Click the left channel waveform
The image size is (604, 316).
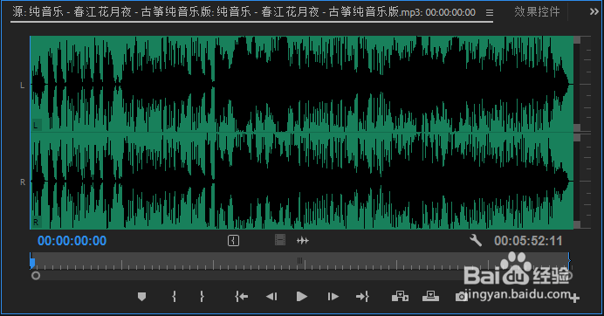tap(302, 84)
